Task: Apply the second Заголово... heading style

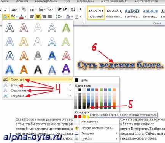Action: pos(150,13)
